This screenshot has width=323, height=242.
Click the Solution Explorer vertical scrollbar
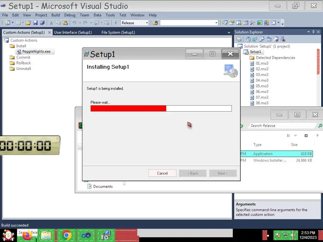coord(318,62)
